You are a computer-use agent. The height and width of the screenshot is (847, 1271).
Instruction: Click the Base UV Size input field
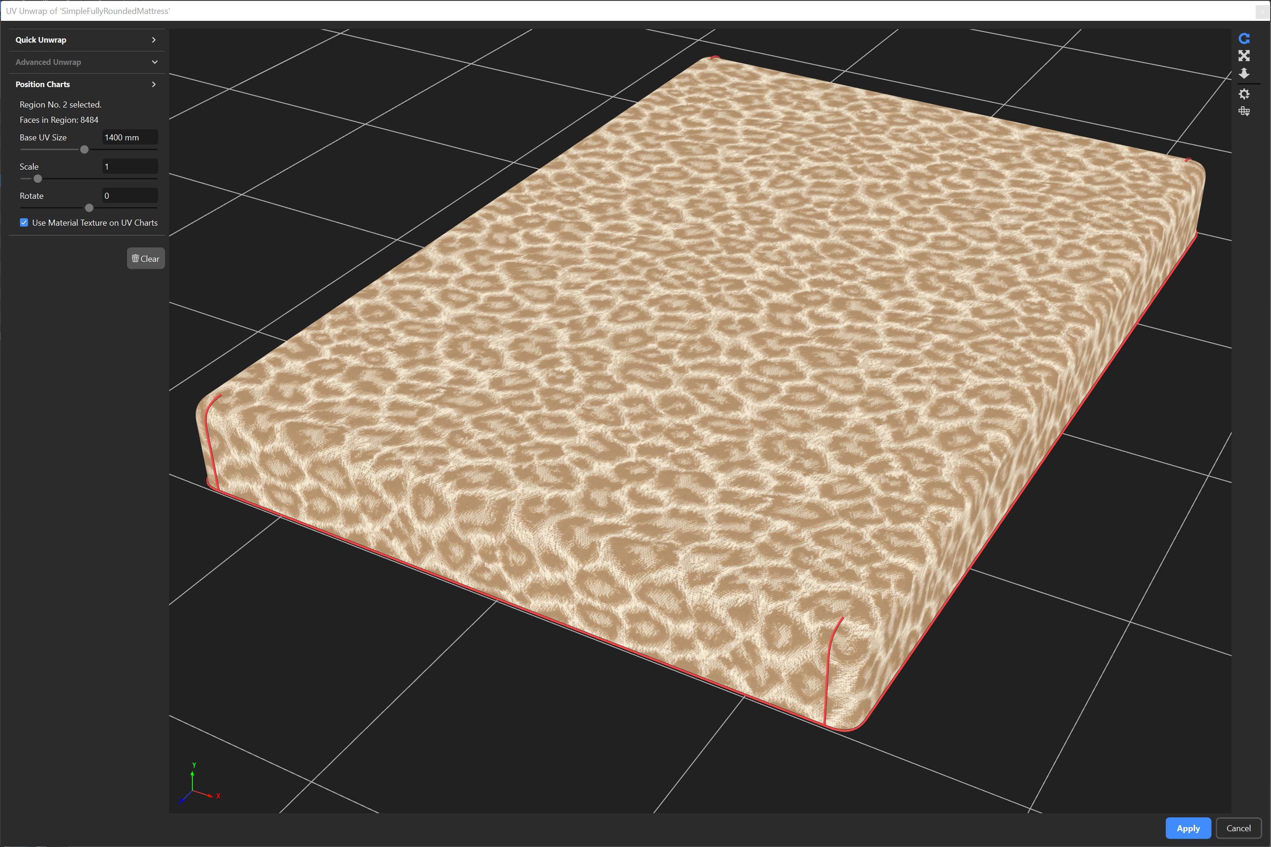coord(130,137)
